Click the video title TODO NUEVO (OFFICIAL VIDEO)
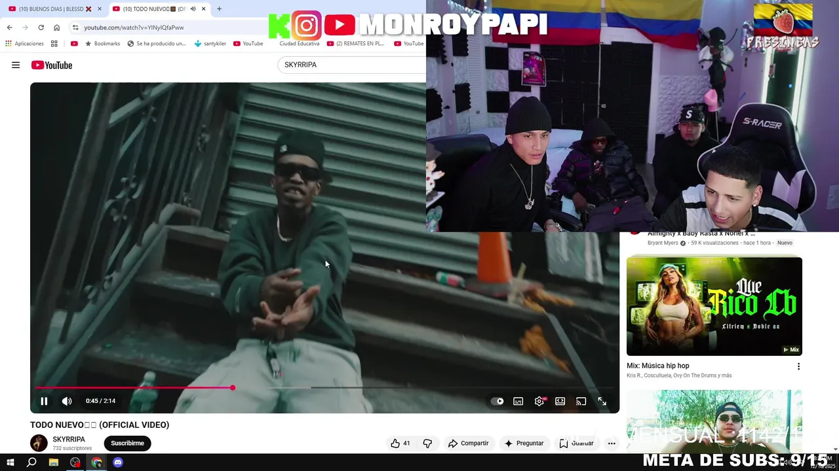This screenshot has height=471, width=839. [100, 425]
